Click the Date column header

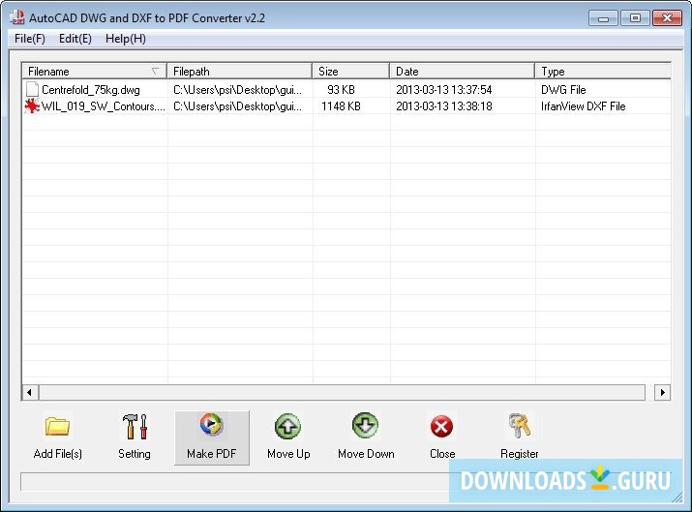tap(462, 71)
